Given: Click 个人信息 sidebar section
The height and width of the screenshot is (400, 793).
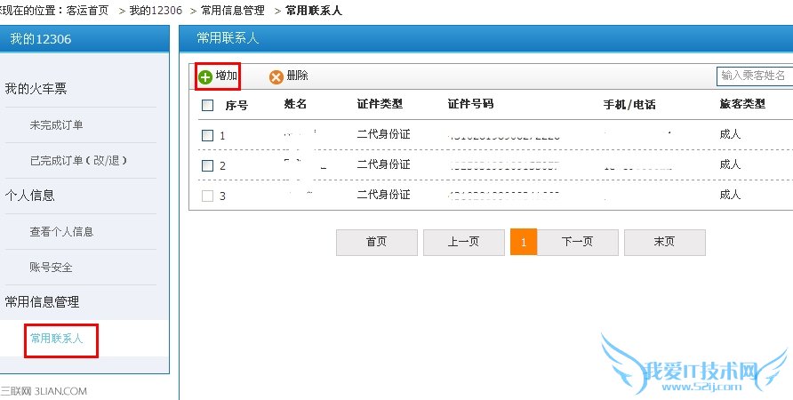Looking at the screenshot, I should [30, 196].
